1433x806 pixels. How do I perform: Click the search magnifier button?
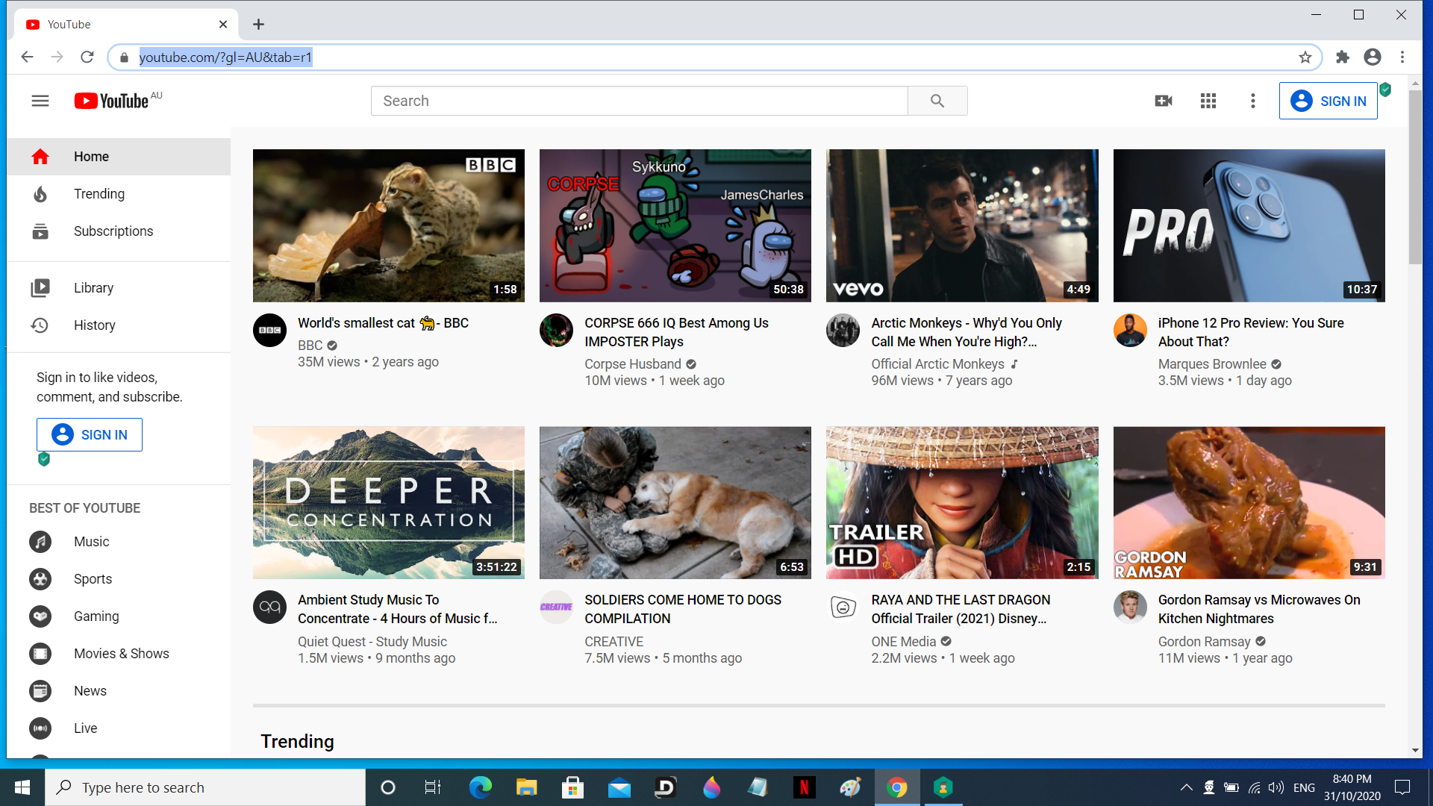[x=937, y=101]
